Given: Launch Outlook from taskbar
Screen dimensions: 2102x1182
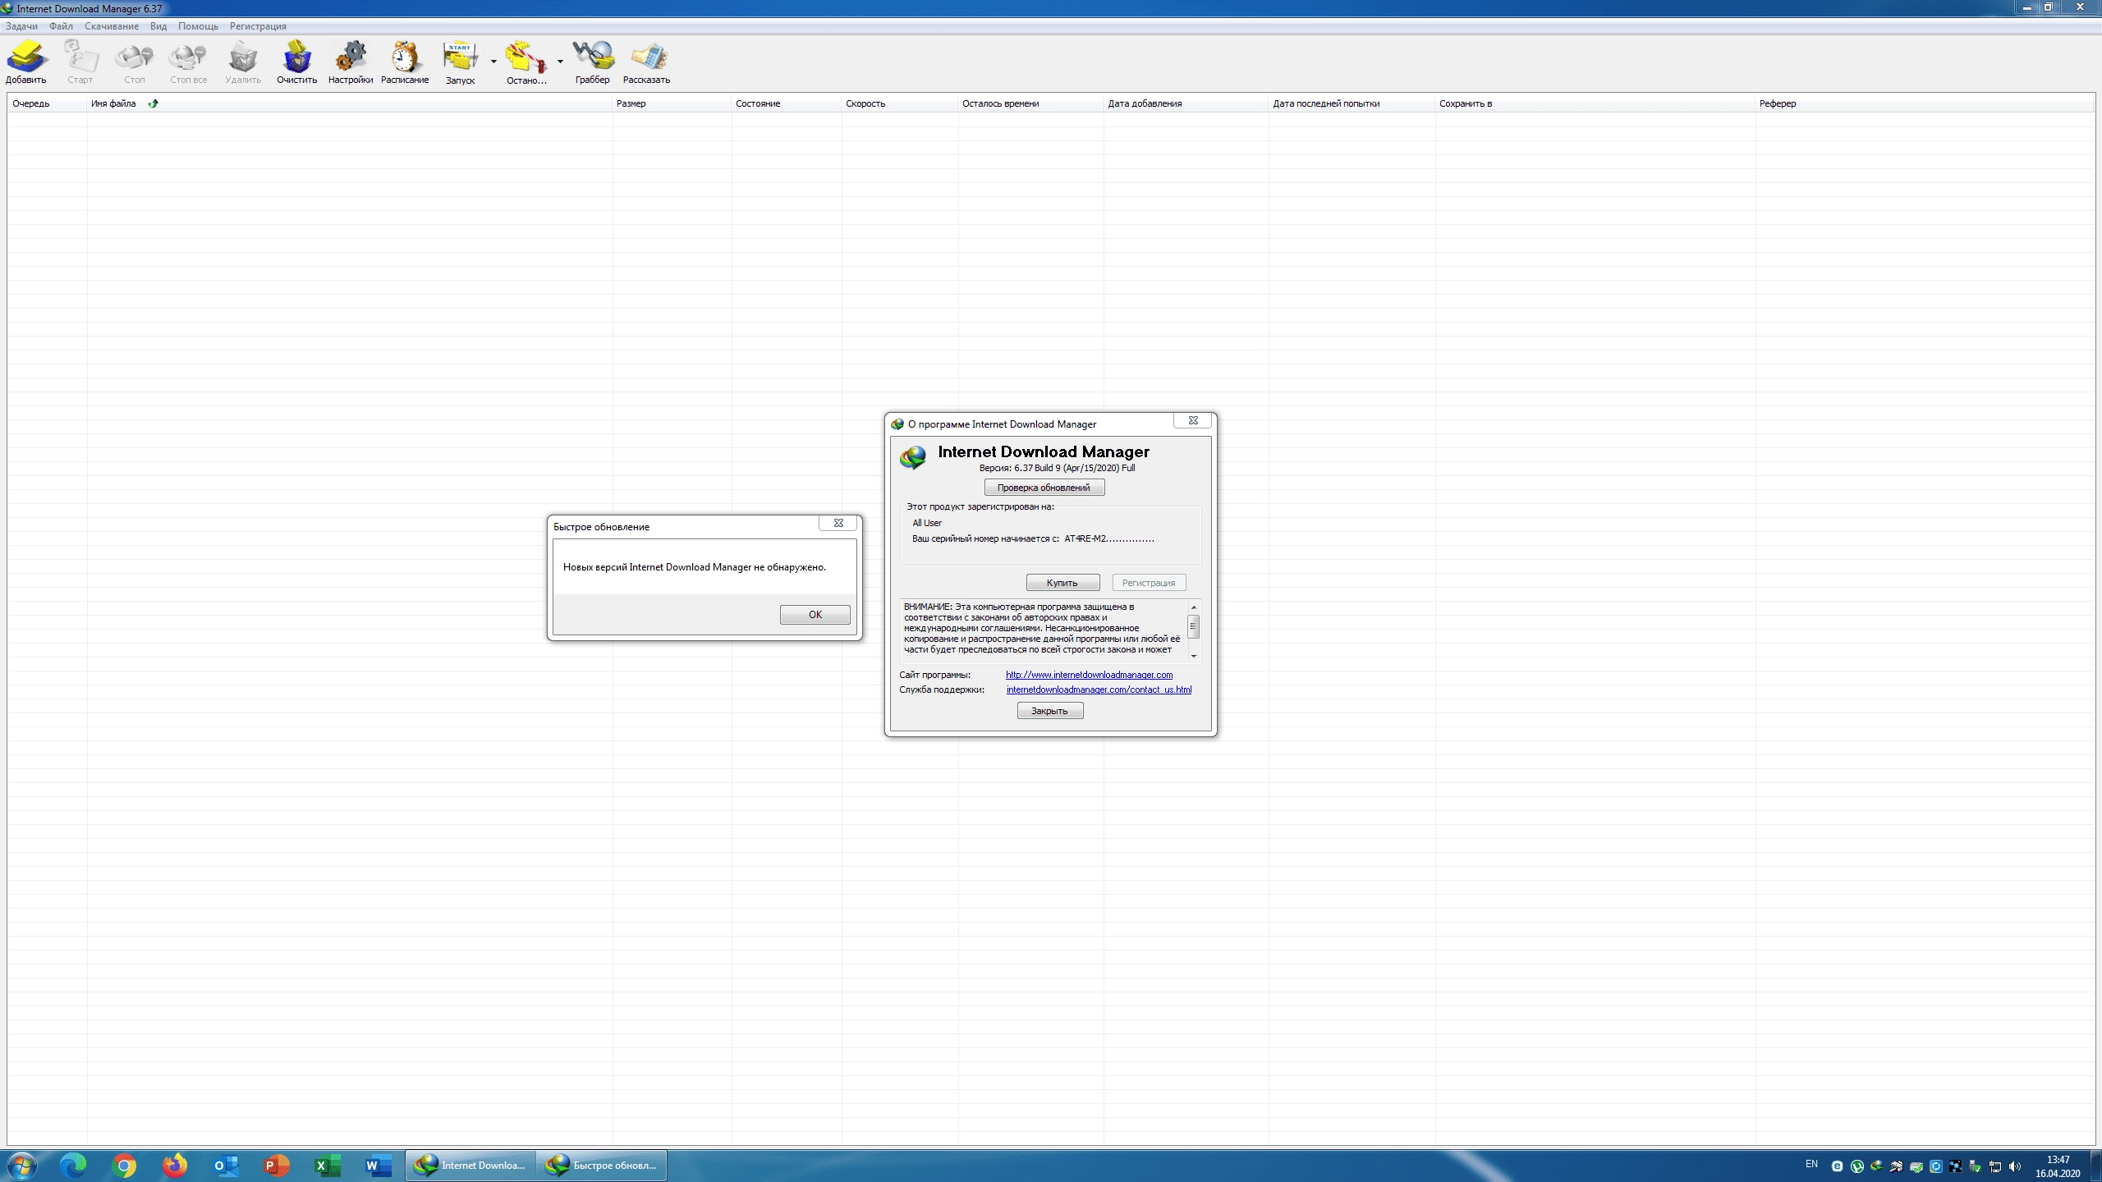Looking at the screenshot, I should 226,1166.
